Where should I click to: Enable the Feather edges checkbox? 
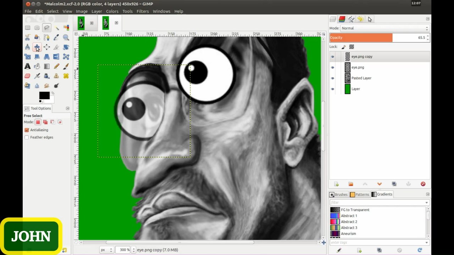[x=27, y=137]
